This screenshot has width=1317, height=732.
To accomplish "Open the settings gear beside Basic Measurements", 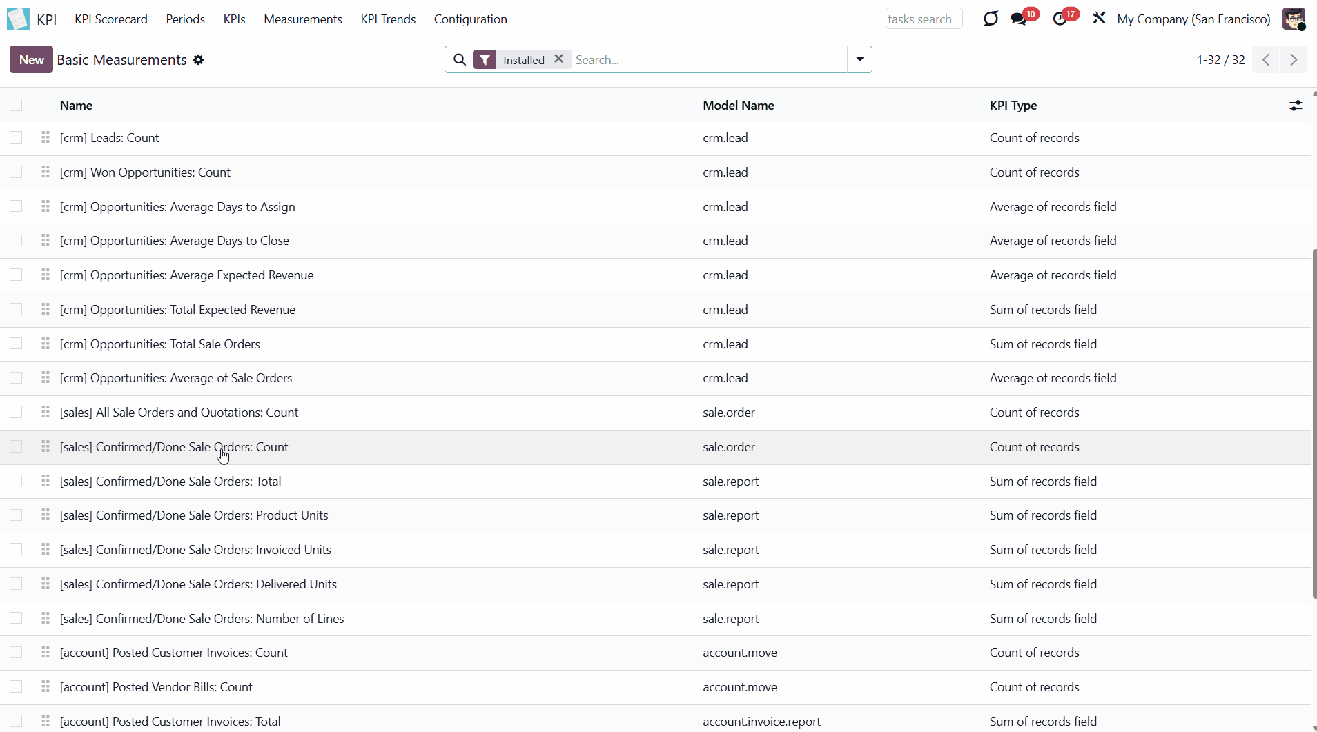I will coord(199,60).
